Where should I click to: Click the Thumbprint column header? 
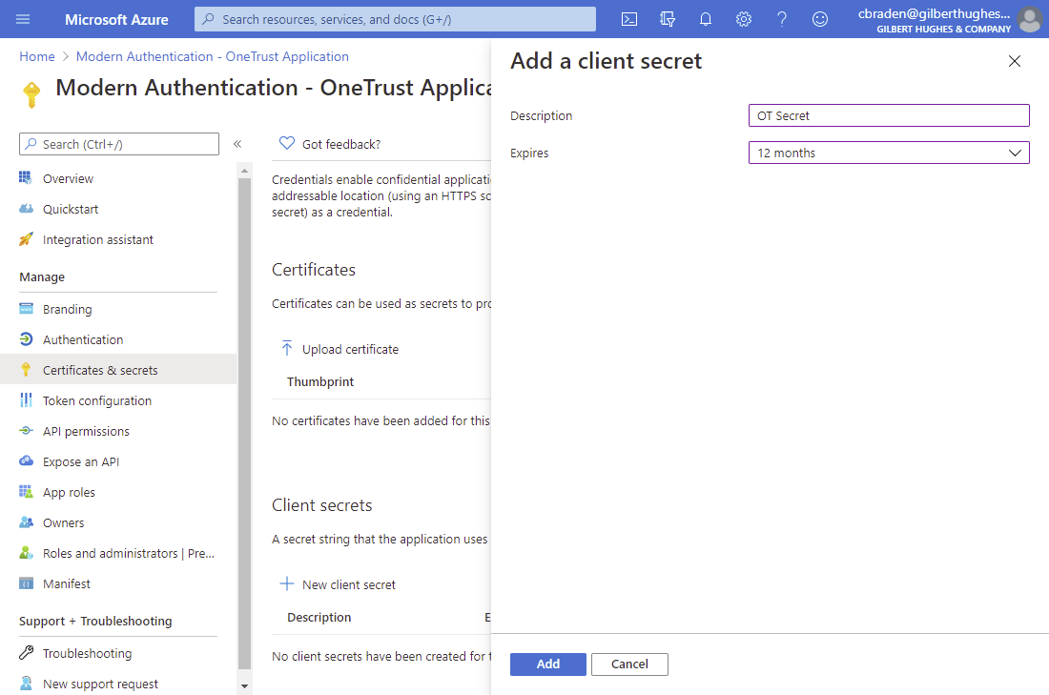(x=320, y=382)
